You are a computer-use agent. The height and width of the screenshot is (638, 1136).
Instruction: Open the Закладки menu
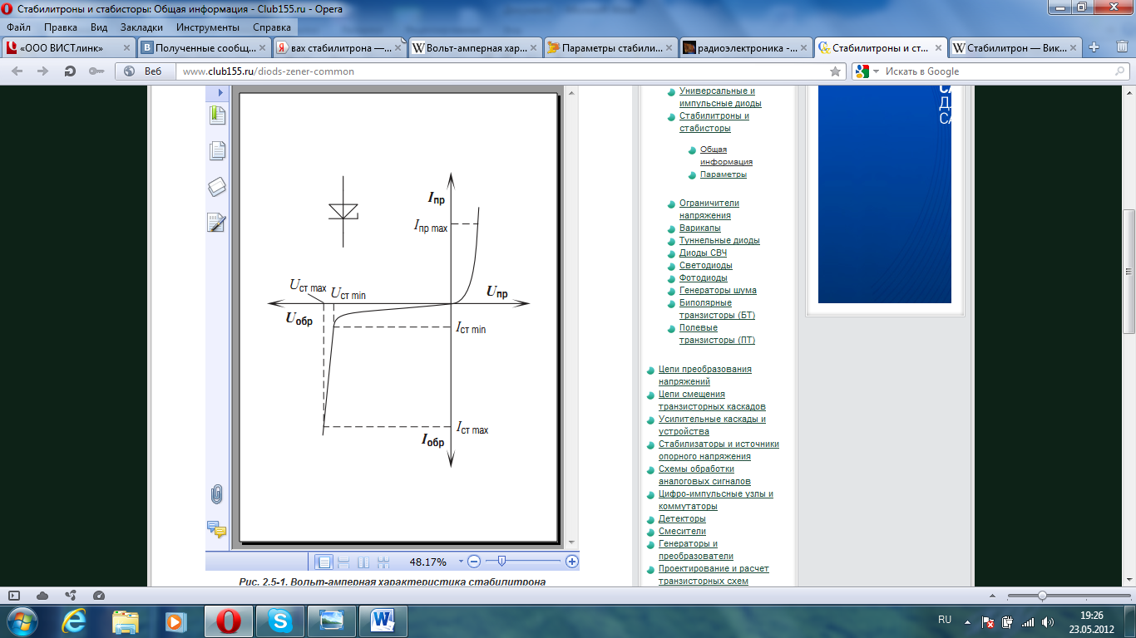141,27
